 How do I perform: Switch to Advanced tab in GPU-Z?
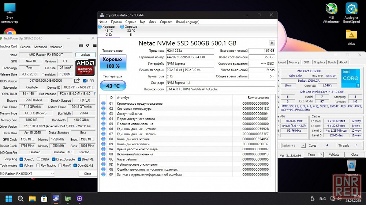tap(40, 47)
